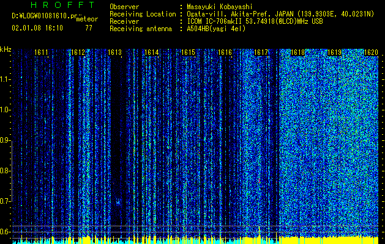
Task: Click time marker 1618
Action: point(297,52)
